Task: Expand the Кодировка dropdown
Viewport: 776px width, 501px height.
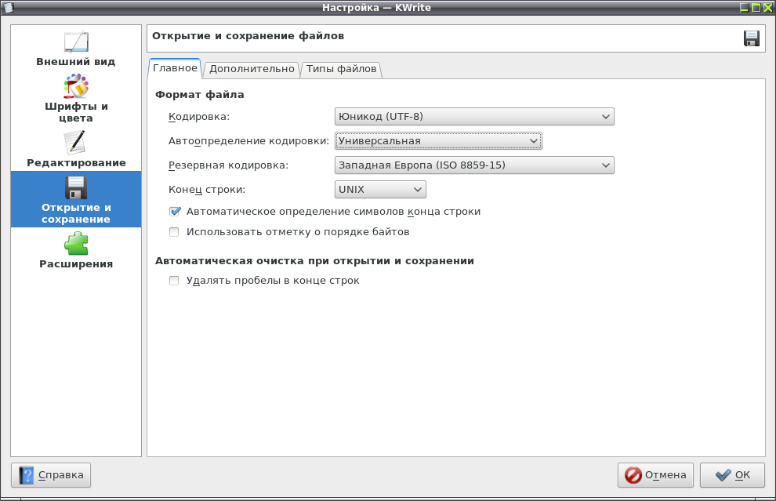Action: pyautogui.click(x=474, y=117)
